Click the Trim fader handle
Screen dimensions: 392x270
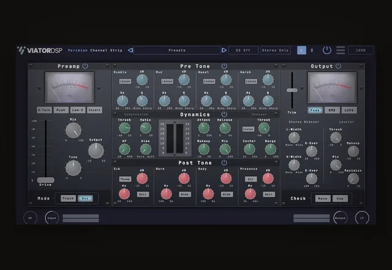292,90
